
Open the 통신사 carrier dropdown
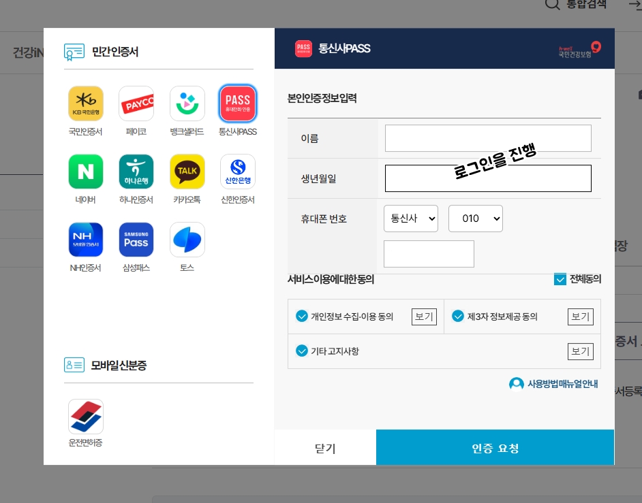(x=411, y=218)
